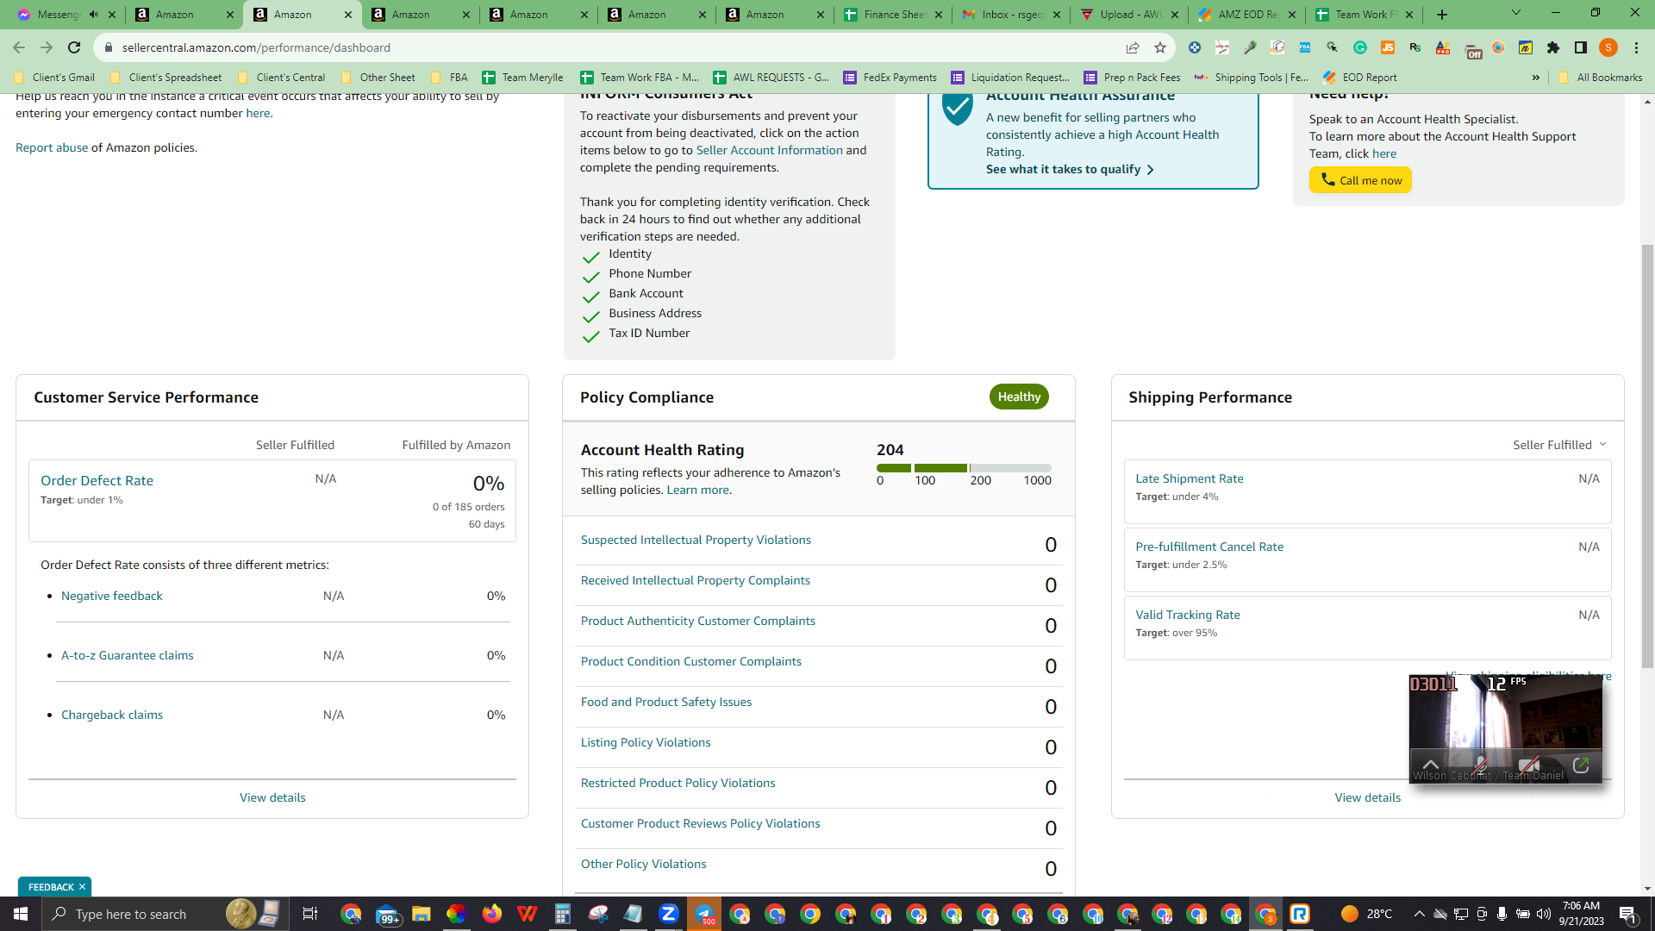Open the All Bookmarks folder
The width and height of the screenshot is (1655, 931).
1601,78
